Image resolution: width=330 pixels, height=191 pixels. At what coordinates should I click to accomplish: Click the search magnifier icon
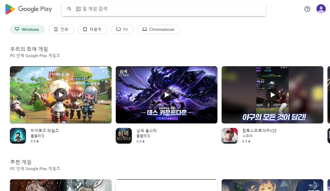[x=69, y=9]
